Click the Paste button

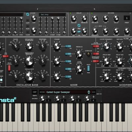click(x=28, y=26)
